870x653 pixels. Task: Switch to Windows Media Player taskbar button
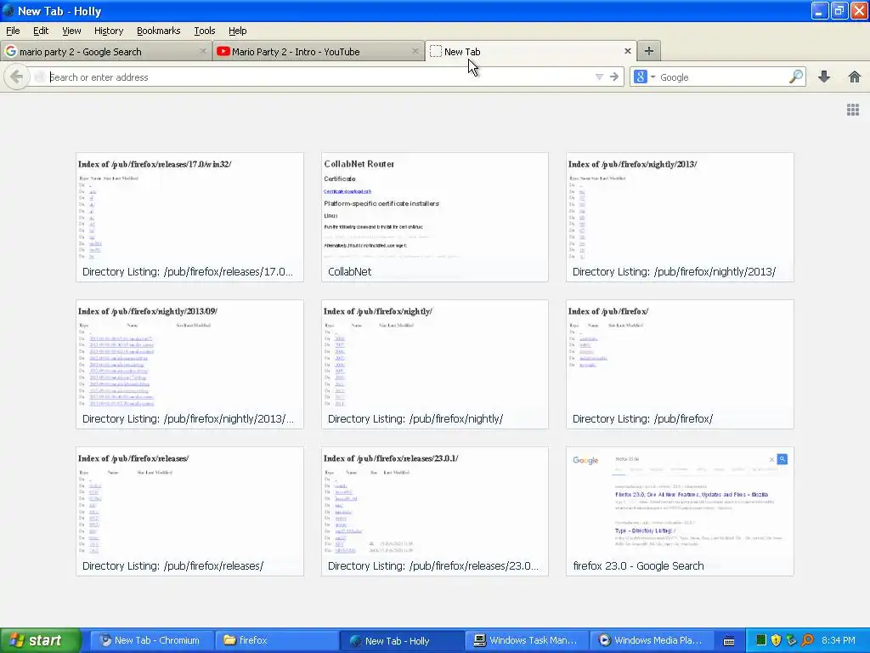(652, 640)
